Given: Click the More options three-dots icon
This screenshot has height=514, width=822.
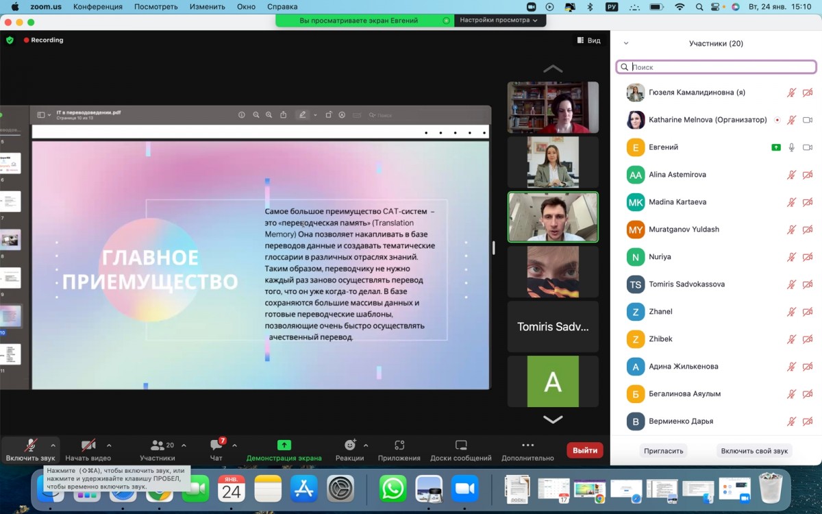Looking at the screenshot, I should pyautogui.click(x=527, y=445).
